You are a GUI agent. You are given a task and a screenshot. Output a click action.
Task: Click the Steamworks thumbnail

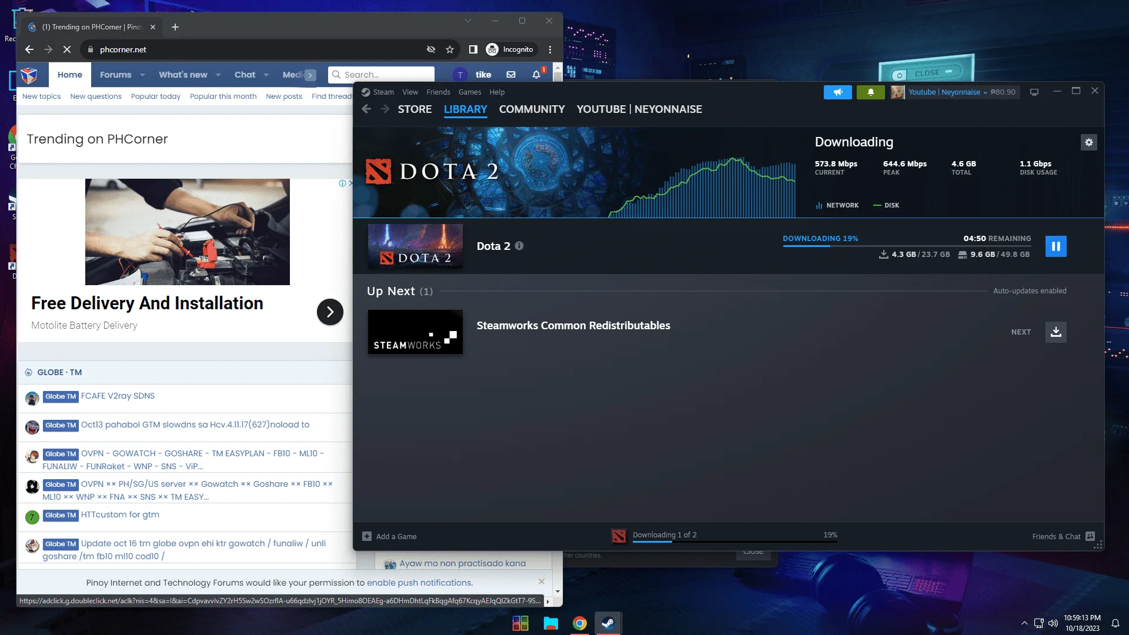(415, 332)
